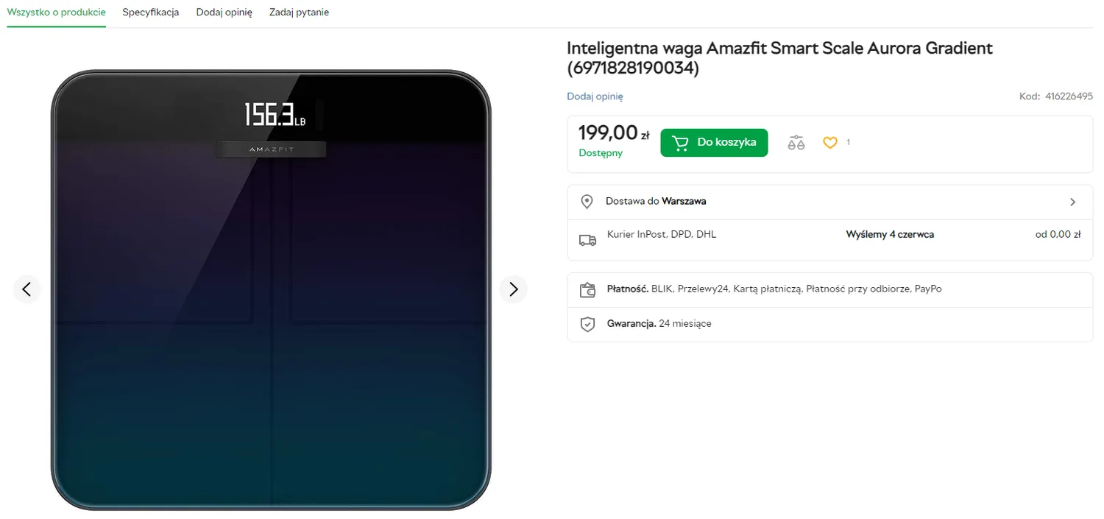Click the Kurier InPost, DPD, DHL shipping row

(x=662, y=235)
